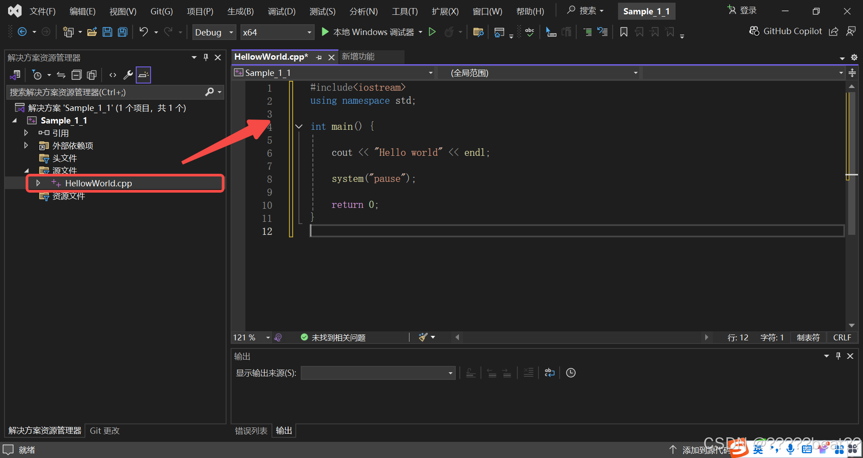This screenshot has width=863, height=458.
Task: Click the pending changes filter clock icon
Action: pos(37,75)
